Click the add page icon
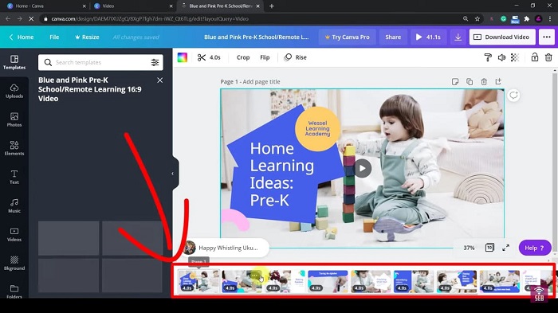Viewport: 558px width, 313px height. tap(498, 81)
